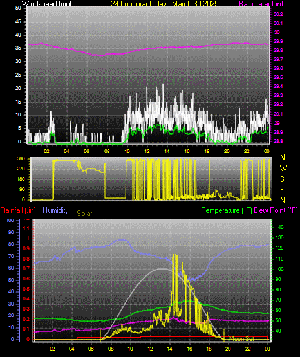Click the Humidity legend label
This screenshot has width=300, height=357.
pyautogui.click(x=55, y=210)
